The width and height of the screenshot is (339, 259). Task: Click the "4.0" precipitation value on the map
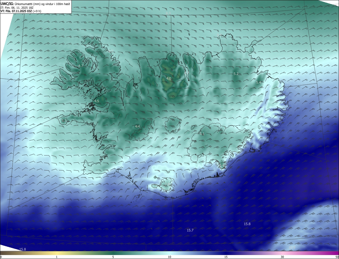pos(168,78)
